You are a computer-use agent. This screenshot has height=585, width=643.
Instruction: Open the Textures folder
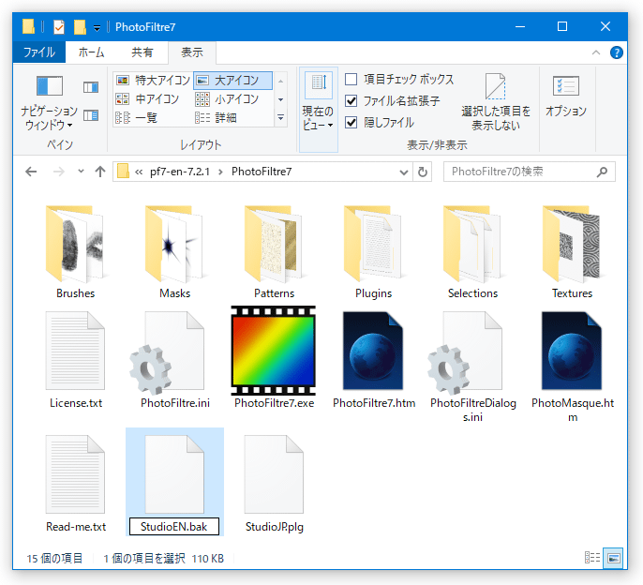pyautogui.click(x=572, y=244)
